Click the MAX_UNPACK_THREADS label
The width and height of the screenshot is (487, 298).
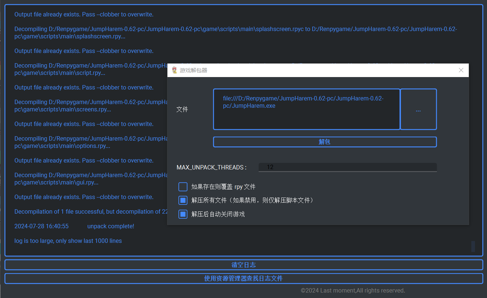tap(212, 167)
